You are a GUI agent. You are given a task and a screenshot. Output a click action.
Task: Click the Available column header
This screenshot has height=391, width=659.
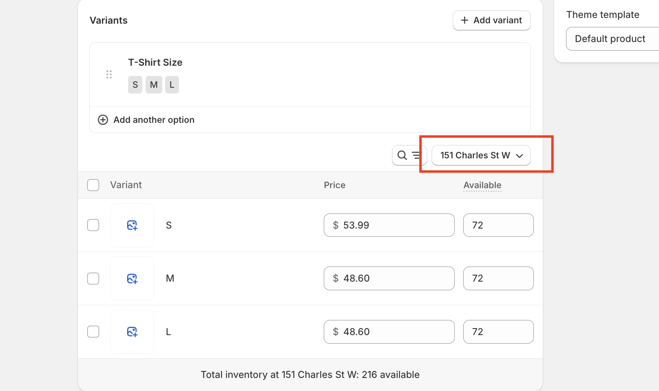(482, 185)
